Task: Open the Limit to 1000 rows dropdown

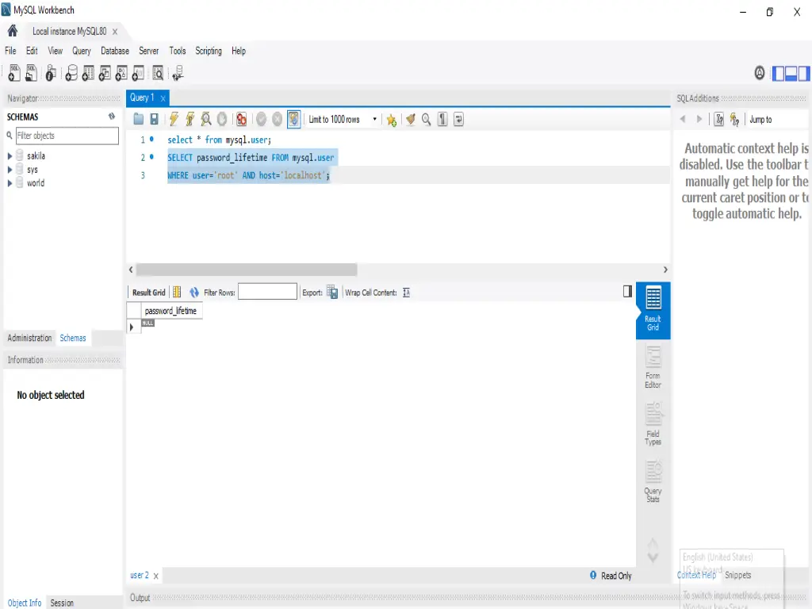Action: click(x=343, y=119)
